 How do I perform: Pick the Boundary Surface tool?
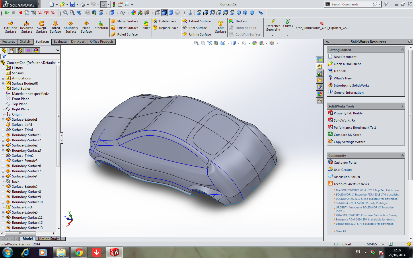71,27
